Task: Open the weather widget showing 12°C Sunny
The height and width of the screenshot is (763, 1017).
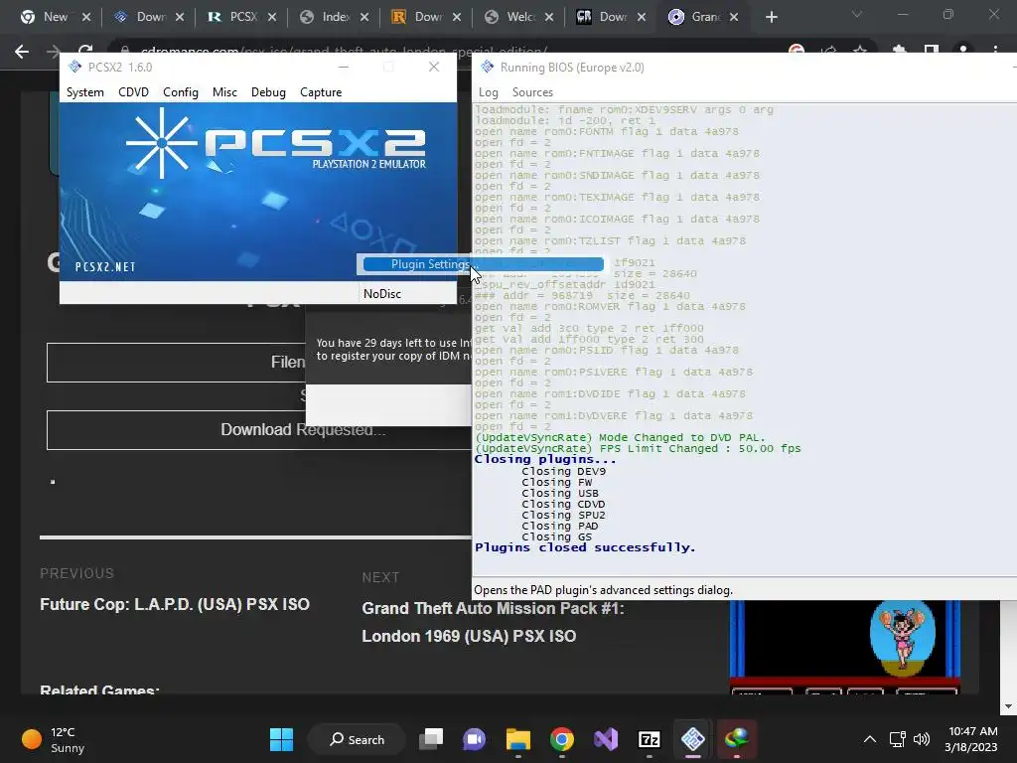Action: coord(54,739)
